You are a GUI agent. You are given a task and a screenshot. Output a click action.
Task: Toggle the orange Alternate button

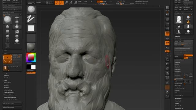point(31,73)
